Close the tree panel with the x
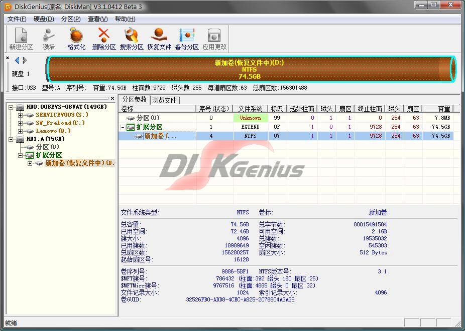This screenshot has height=331, width=465. pos(112,98)
